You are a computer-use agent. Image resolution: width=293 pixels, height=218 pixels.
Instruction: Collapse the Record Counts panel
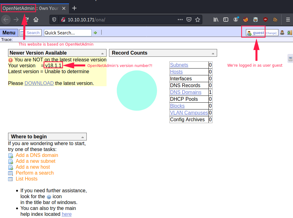click(x=213, y=53)
